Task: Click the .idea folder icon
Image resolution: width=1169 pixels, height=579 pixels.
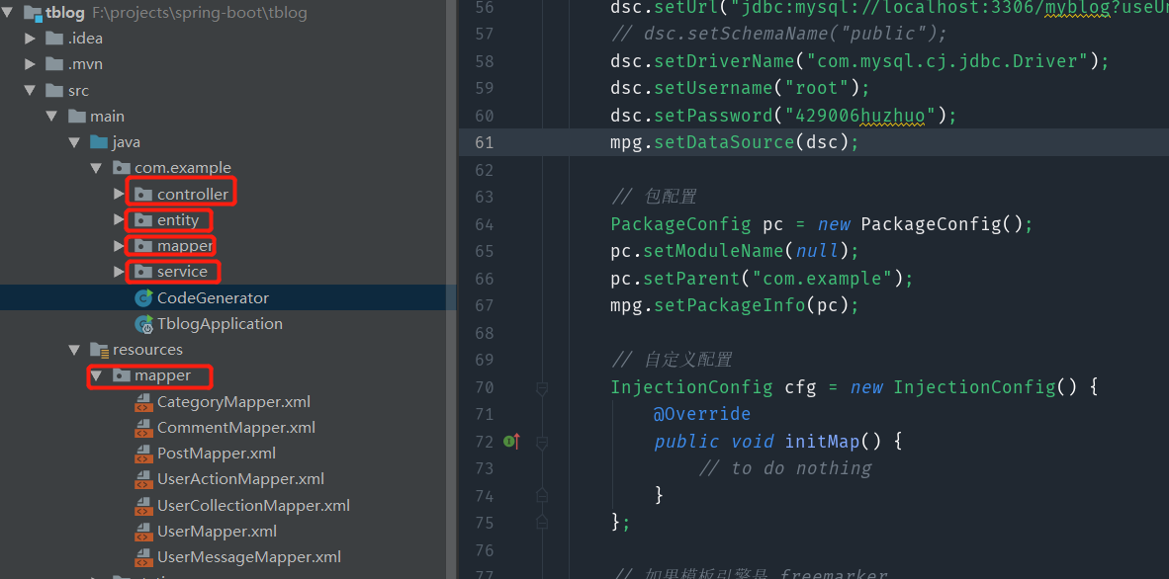Action: coord(54,38)
